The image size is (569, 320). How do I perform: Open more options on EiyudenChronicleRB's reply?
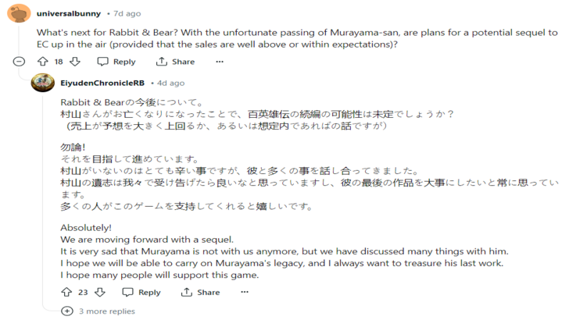[x=245, y=292]
